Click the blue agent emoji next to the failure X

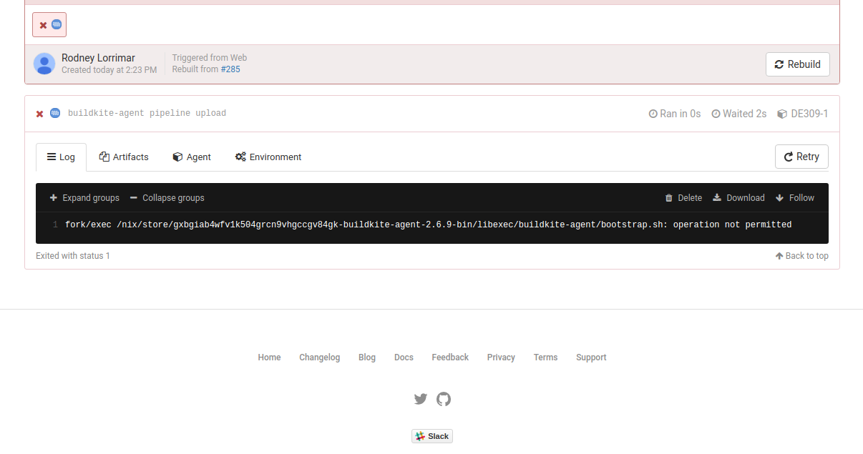point(55,113)
